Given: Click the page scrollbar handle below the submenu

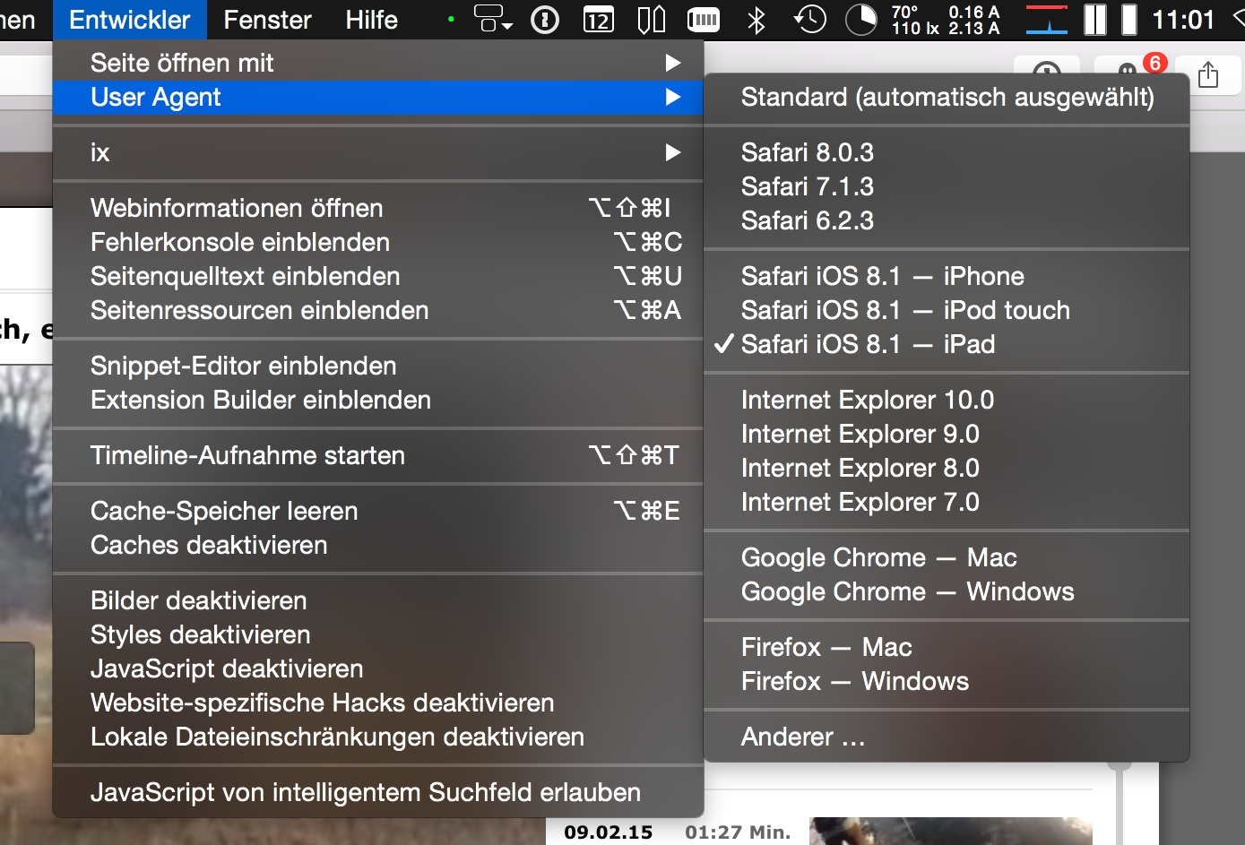Looking at the screenshot, I should pos(1119,765).
